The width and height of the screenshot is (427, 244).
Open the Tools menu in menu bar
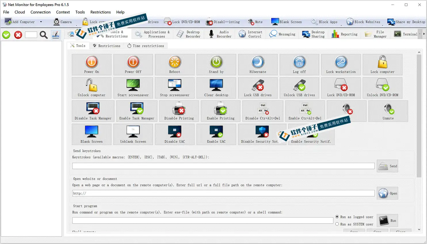[80, 12]
